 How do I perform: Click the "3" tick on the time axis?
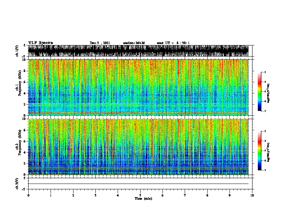[95, 195]
